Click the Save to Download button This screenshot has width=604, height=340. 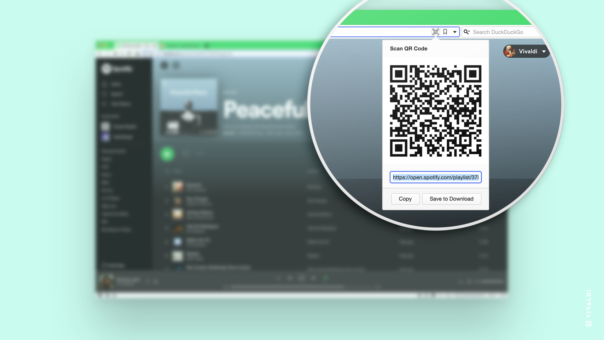pos(451,198)
